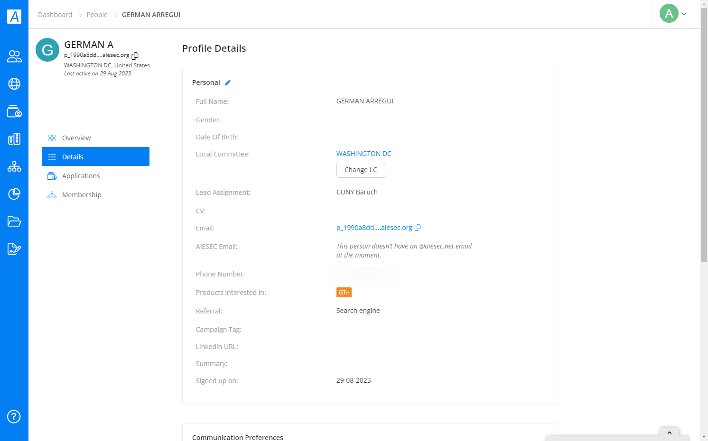Click the page scrollbar down arrow

[704, 437]
